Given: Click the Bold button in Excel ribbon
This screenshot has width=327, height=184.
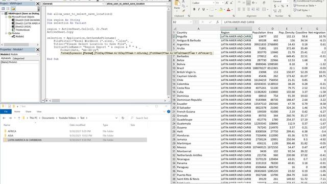Looking at the screenshot, I should click(x=194, y=9).
